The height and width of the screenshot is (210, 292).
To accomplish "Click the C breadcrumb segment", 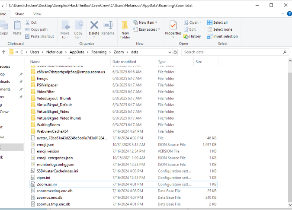I will coord(22,52).
